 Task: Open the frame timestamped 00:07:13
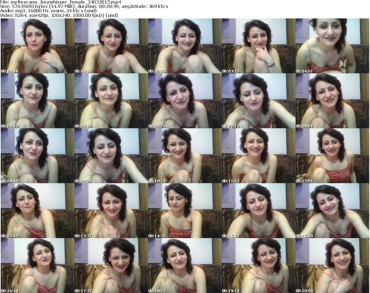point(259,101)
